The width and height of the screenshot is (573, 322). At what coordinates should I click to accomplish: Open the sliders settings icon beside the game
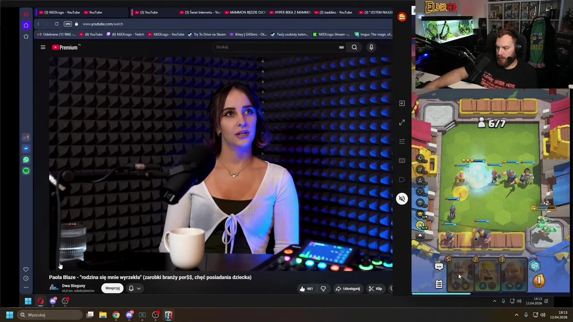pyautogui.click(x=402, y=141)
